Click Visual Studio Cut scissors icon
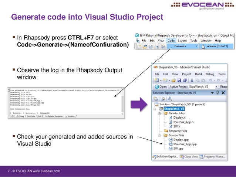236x177 pixels. click(x=192, y=80)
